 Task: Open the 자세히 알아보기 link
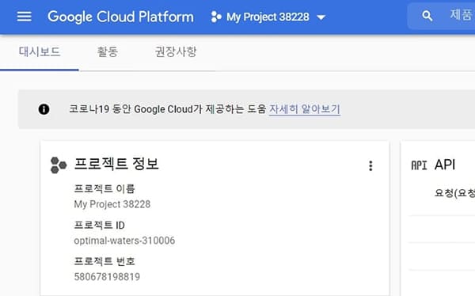click(x=305, y=109)
